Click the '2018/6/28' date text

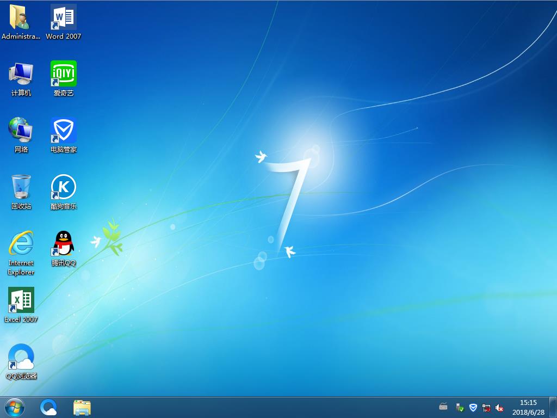528,413
